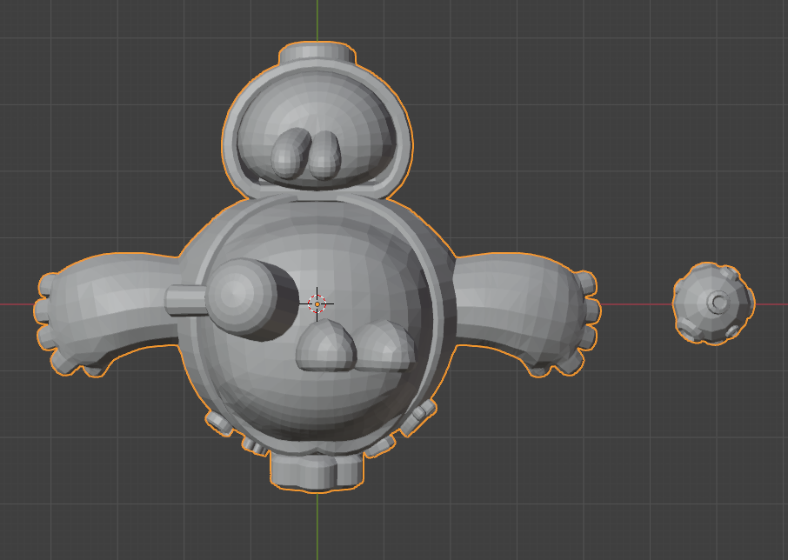Click the red X axis line between the objects

635,304
